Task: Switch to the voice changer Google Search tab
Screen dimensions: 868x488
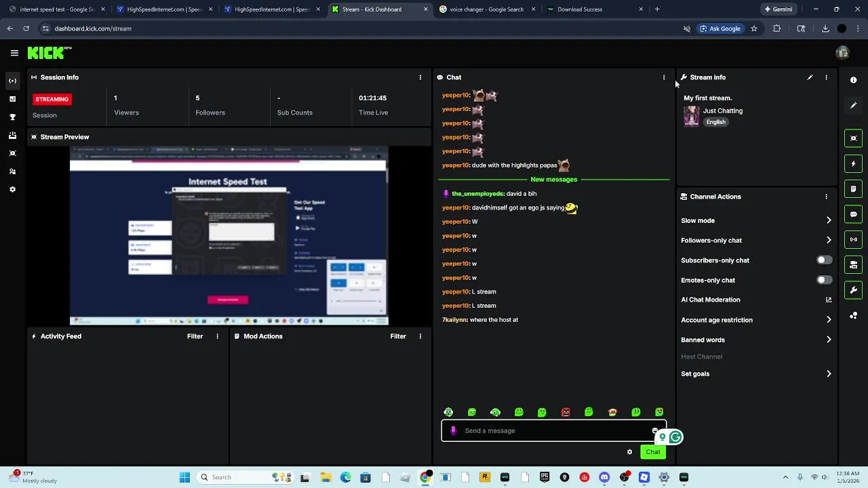Action: [487, 9]
